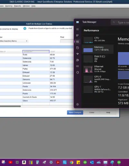Select the Performance page icon in Task Manager

pos(77,41)
